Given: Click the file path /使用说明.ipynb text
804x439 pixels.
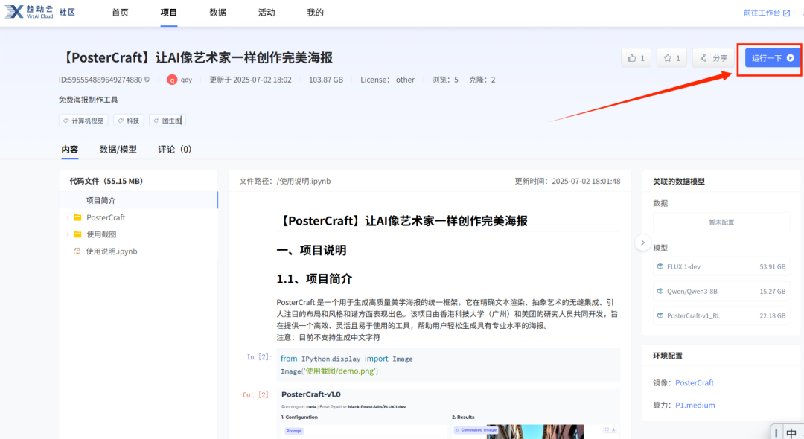Looking at the screenshot, I should [304, 182].
